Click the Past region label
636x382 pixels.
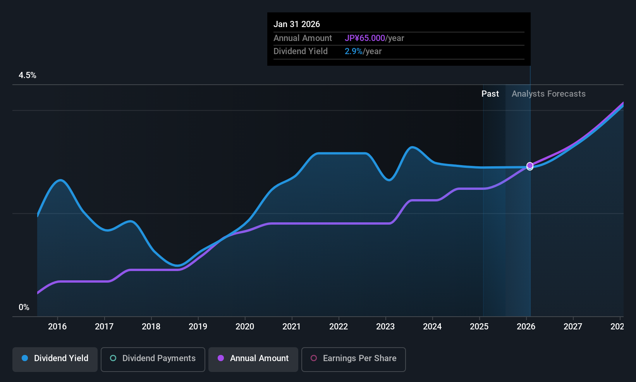(x=490, y=94)
